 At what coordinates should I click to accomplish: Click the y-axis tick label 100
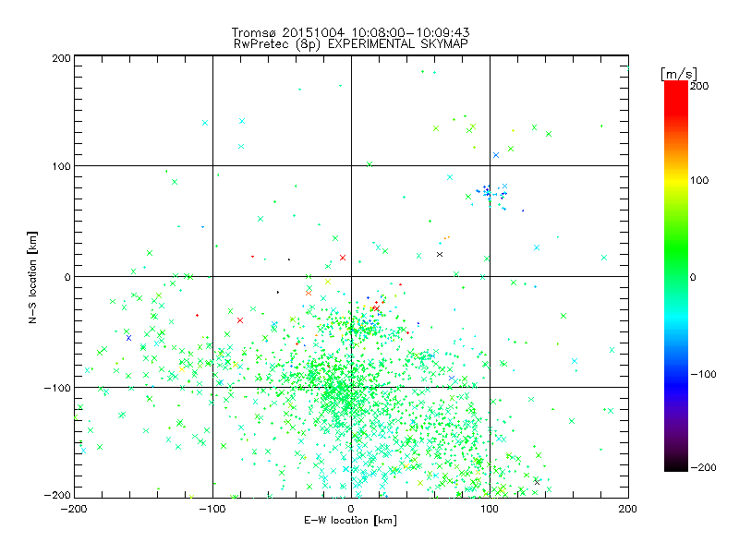pyautogui.click(x=61, y=166)
